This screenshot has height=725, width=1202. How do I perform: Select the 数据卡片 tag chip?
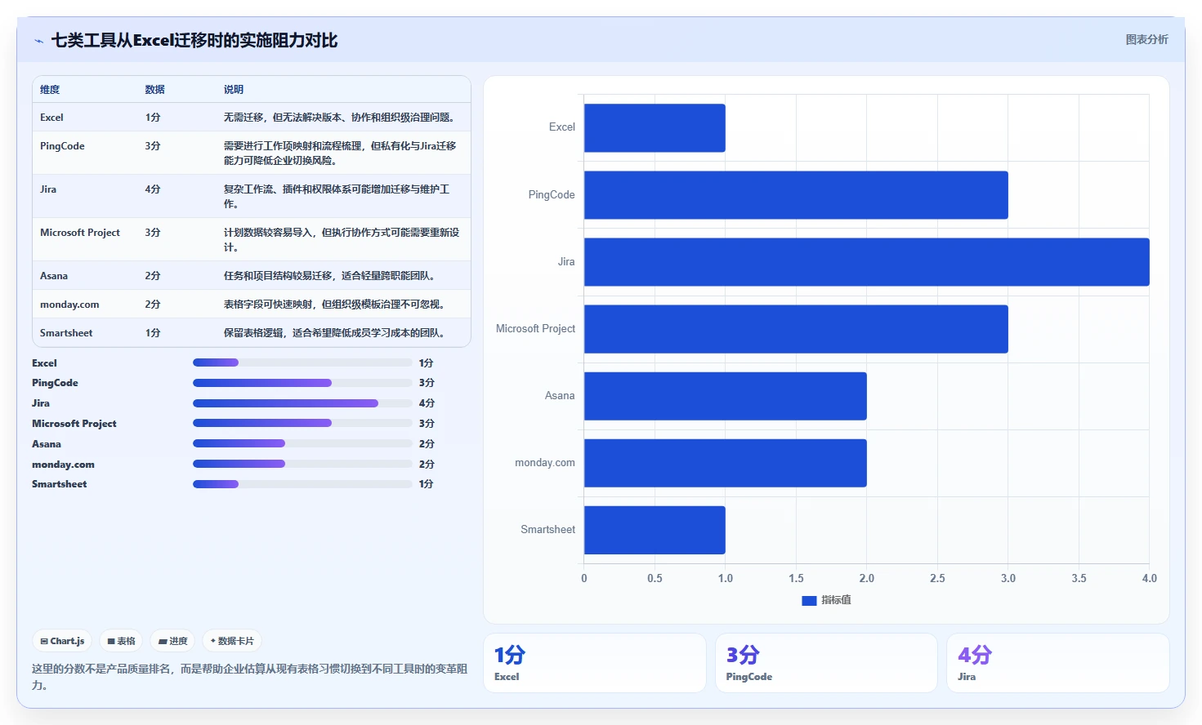coord(232,641)
